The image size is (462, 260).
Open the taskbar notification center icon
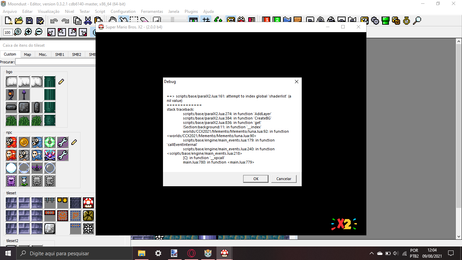[x=451, y=253]
